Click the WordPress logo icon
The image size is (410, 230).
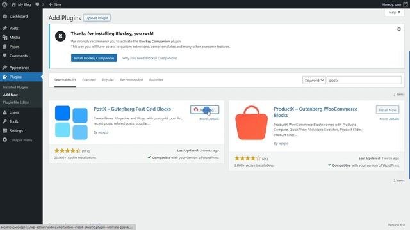coord(4,4)
